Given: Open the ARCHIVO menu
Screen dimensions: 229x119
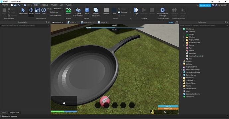Looking at the screenshot, I should pos(5,5).
